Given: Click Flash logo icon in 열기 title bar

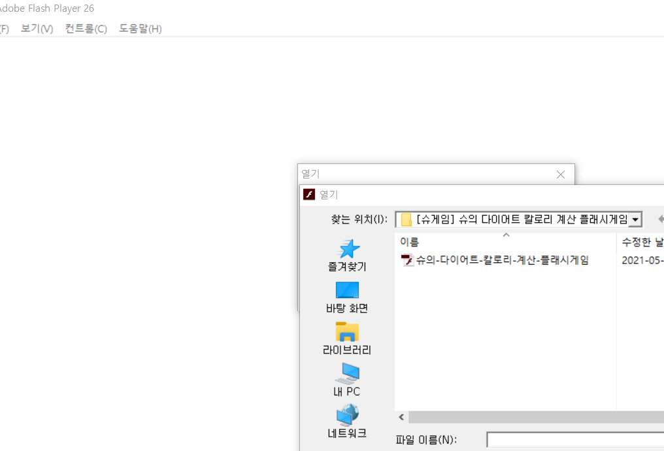Looking at the screenshot, I should click(309, 195).
